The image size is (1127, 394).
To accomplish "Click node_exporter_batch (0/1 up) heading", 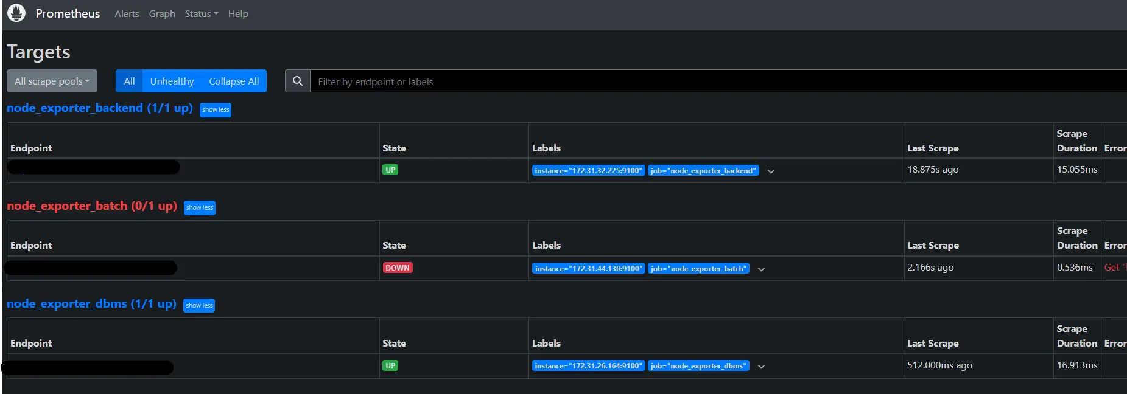I will coord(92,206).
